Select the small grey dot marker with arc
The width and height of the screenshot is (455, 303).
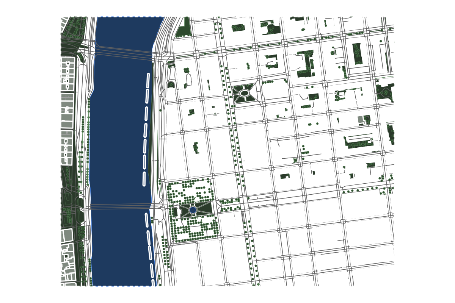point(215,114)
